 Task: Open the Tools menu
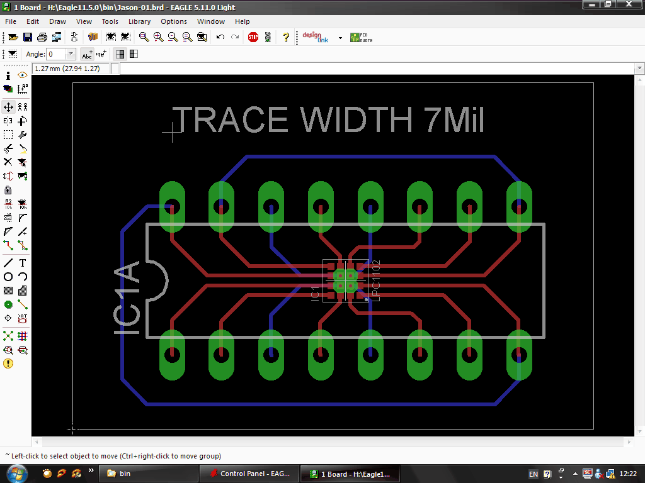pos(110,21)
